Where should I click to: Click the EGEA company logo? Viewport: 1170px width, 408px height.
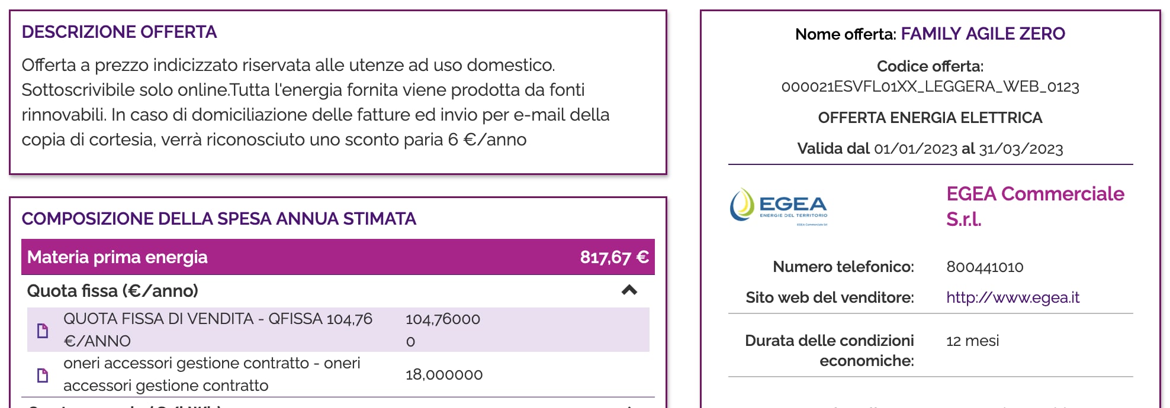coord(779,206)
